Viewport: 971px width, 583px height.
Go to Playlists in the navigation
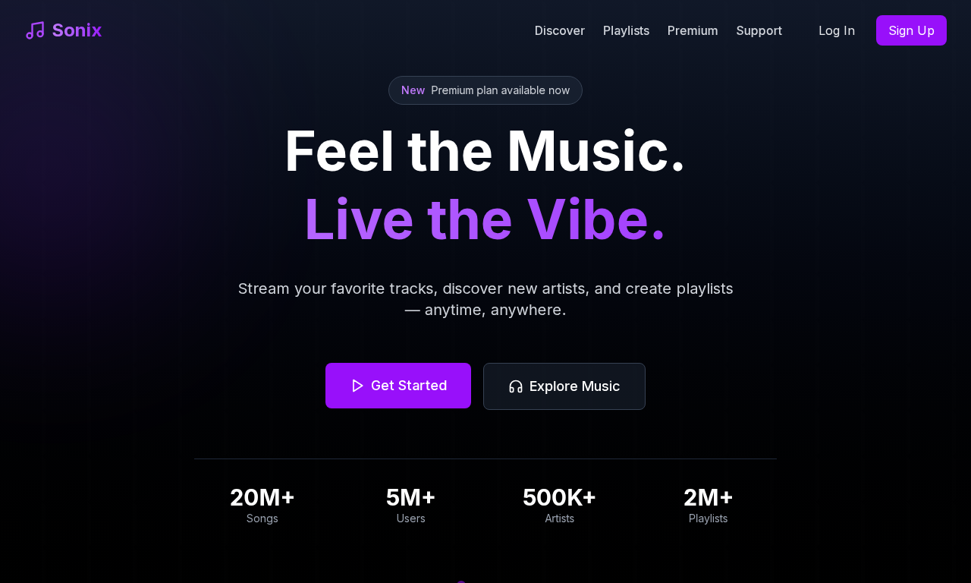pos(626,30)
